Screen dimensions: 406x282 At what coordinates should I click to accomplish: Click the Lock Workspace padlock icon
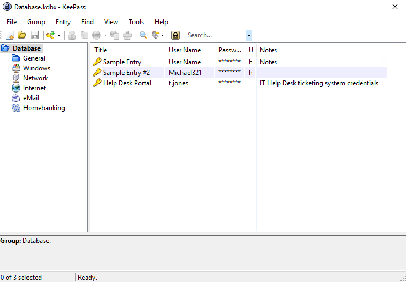tap(175, 35)
